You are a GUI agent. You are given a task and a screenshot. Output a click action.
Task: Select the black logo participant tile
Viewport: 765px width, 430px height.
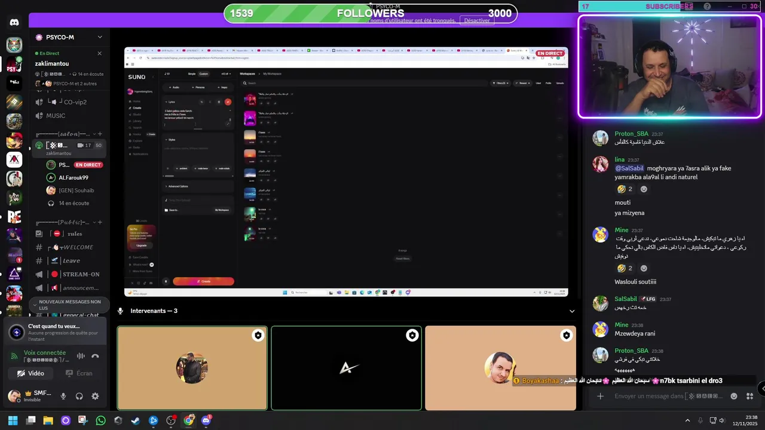[347, 368]
